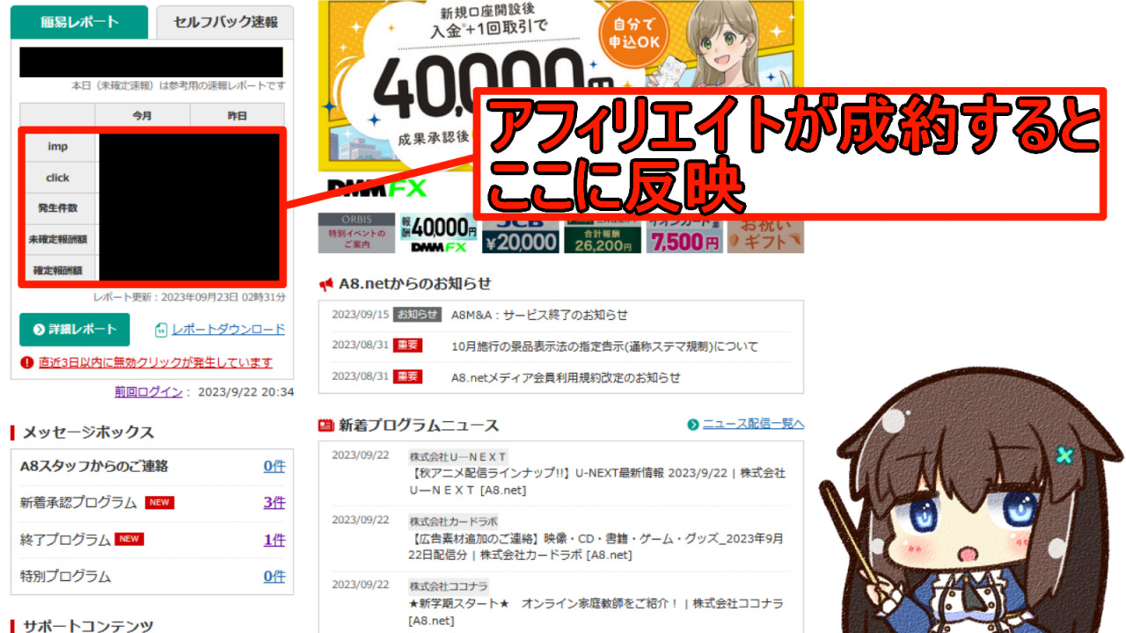Click the red warning icon for 無効クリック
The width and height of the screenshot is (1126, 633).
click(x=28, y=362)
